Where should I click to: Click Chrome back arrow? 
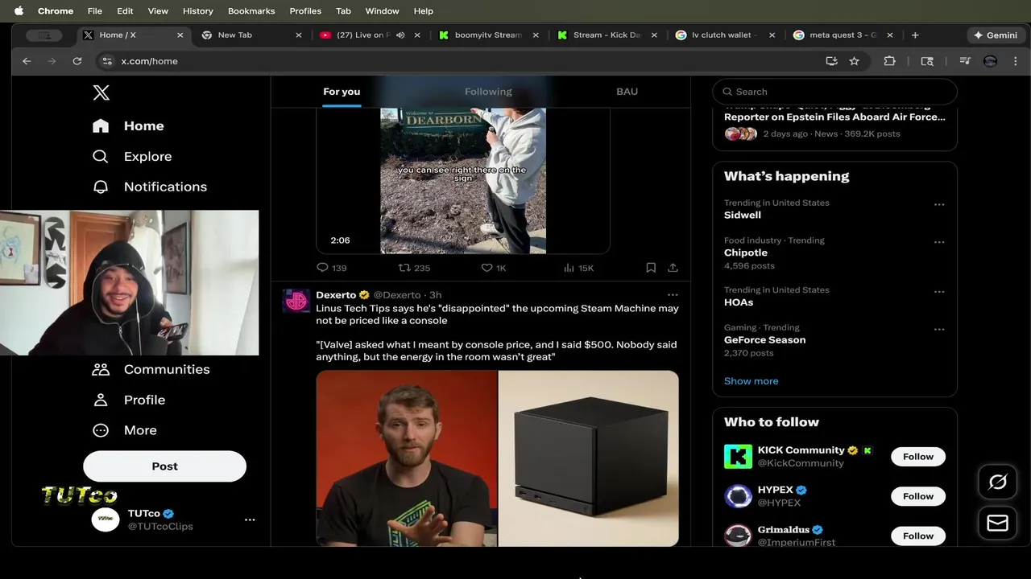(27, 61)
